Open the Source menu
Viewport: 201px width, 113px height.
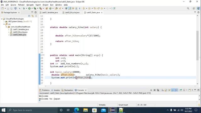pos(13,5)
